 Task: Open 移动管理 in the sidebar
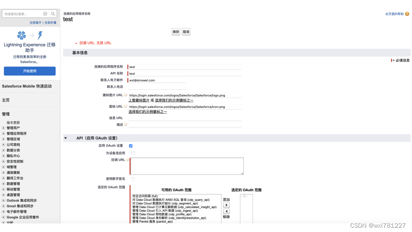pyautogui.click(x=13, y=189)
